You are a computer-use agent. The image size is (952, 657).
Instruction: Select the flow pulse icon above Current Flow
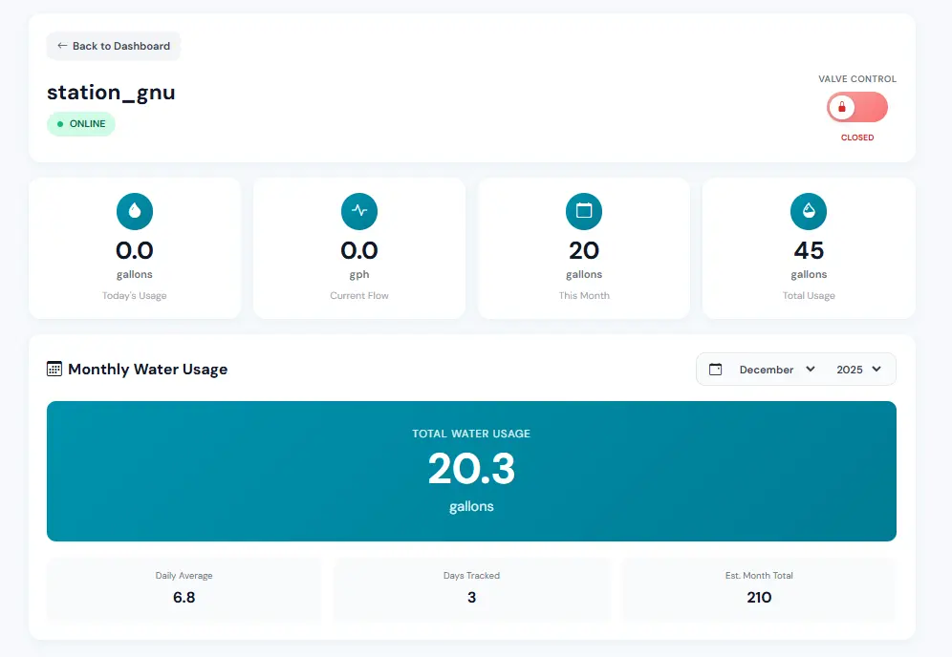click(358, 211)
